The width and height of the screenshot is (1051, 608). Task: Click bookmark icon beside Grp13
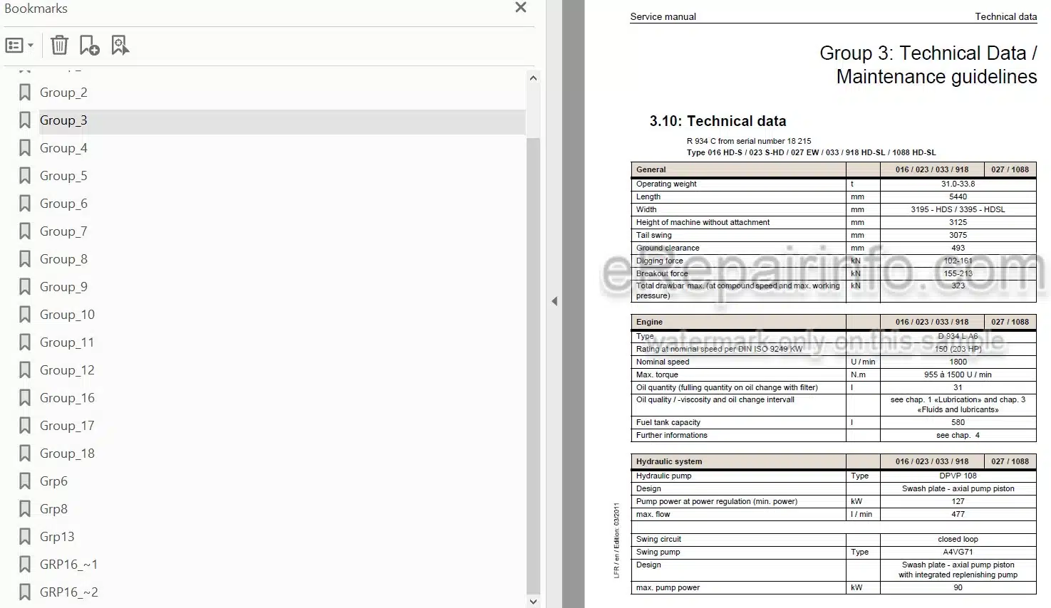click(25, 537)
